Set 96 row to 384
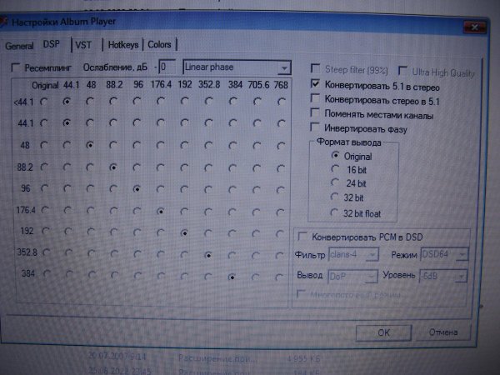Screen dimensions: 500x375 click(x=232, y=190)
